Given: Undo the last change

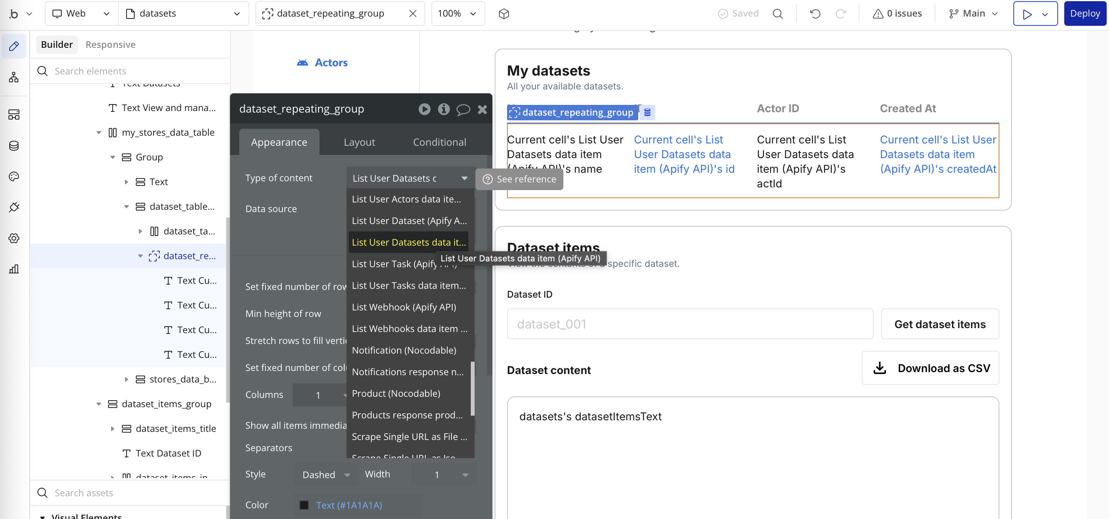Looking at the screenshot, I should 815,13.
